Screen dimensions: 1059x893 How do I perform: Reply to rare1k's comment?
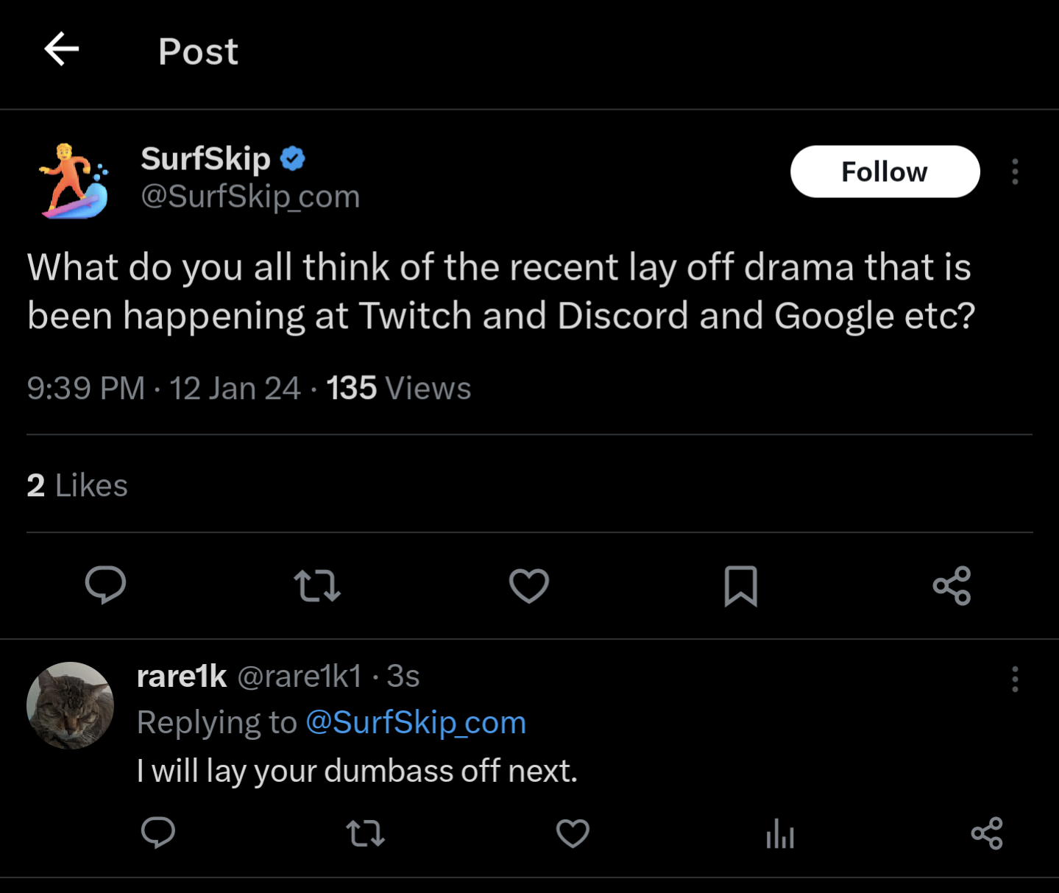tap(157, 833)
